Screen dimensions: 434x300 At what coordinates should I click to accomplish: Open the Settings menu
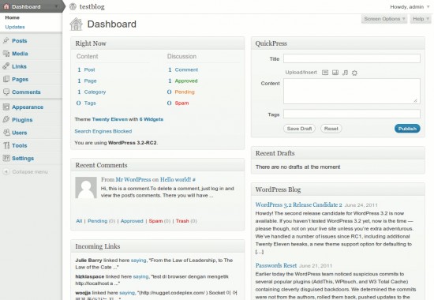(x=23, y=158)
